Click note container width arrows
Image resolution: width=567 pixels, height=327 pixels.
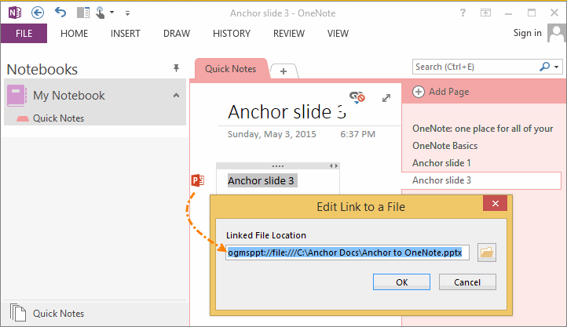[x=334, y=166]
